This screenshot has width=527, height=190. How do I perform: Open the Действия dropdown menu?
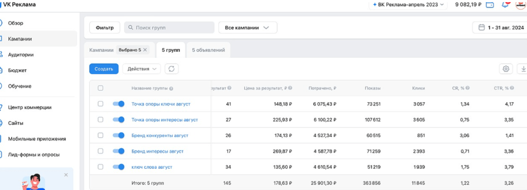142,69
